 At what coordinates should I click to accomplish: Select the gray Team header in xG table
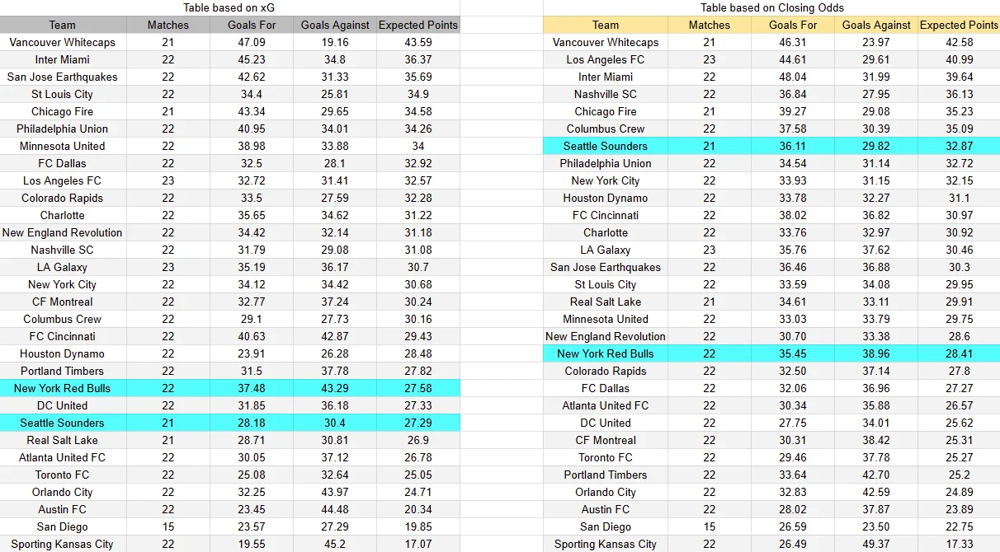(63, 25)
